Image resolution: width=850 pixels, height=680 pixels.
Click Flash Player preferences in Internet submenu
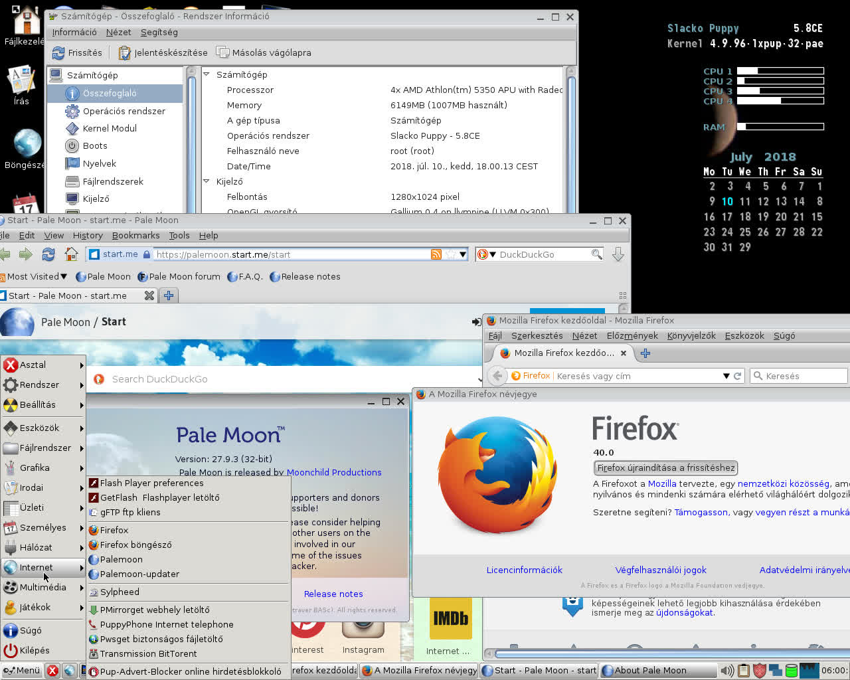click(189, 483)
